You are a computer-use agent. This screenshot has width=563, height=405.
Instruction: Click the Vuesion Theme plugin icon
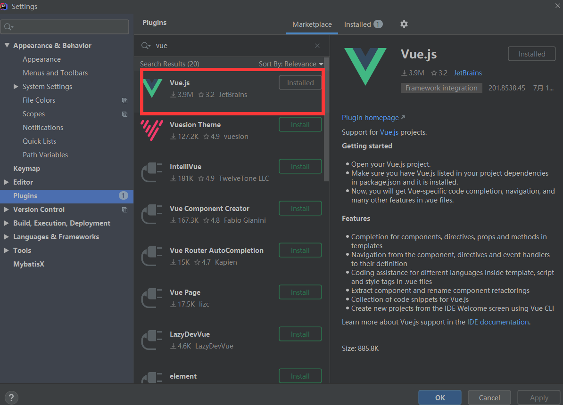point(151,130)
